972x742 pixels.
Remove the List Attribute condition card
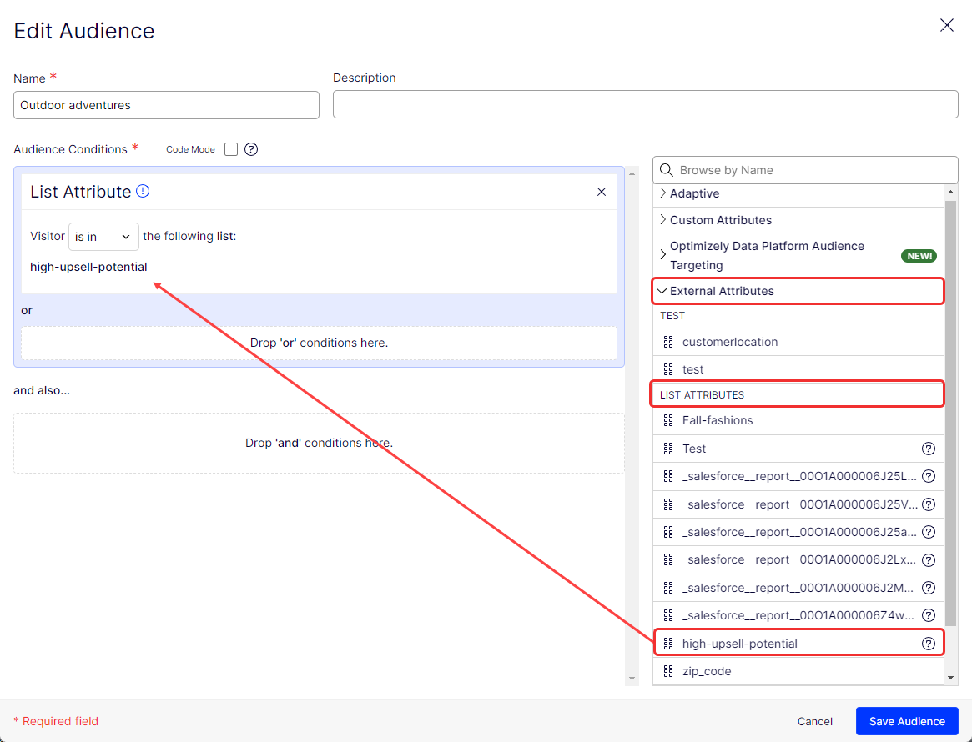[602, 192]
